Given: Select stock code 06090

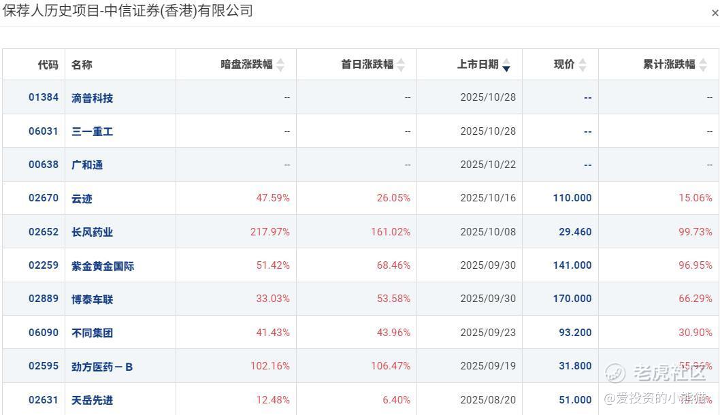Looking at the screenshot, I should pyautogui.click(x=44, y=333).
